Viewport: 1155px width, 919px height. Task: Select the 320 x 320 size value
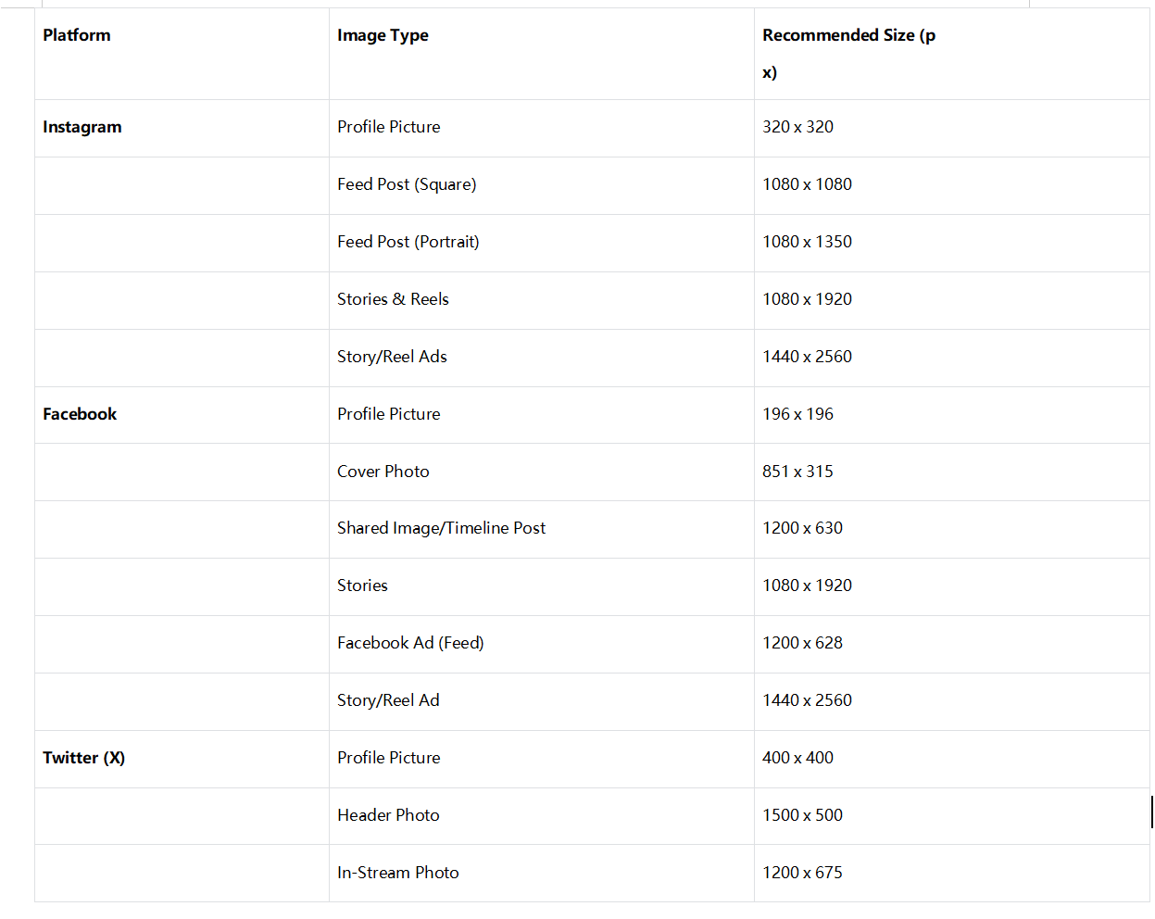(x=797, y=127)
